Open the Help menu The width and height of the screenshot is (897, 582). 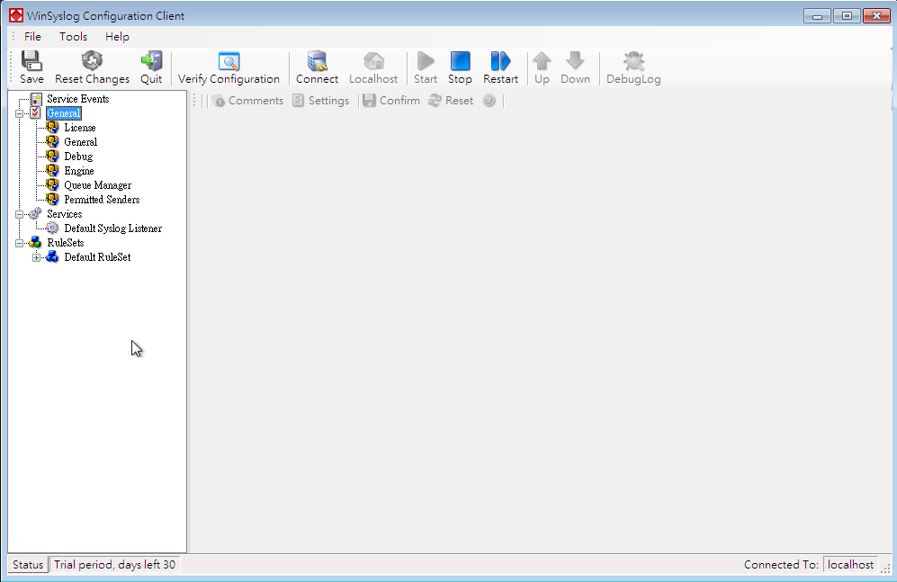coord(117,37)
